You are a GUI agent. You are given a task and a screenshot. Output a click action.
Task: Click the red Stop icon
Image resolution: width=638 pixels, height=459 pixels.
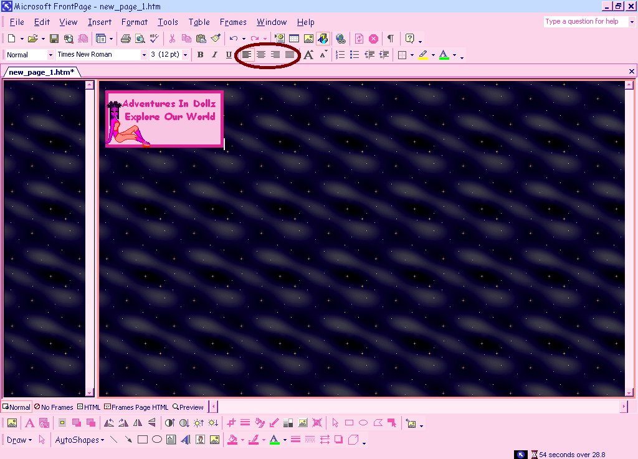(x=374, y=39)
